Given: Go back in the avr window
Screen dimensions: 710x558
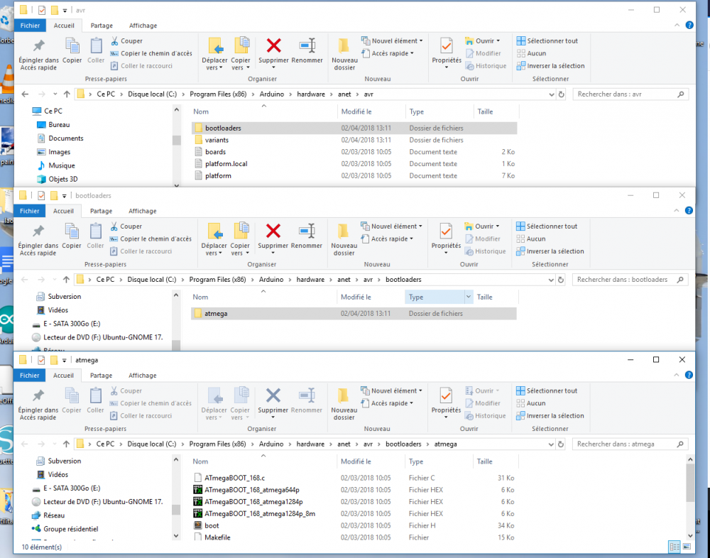Looking at the screenshot, I should tap(25, 94).
